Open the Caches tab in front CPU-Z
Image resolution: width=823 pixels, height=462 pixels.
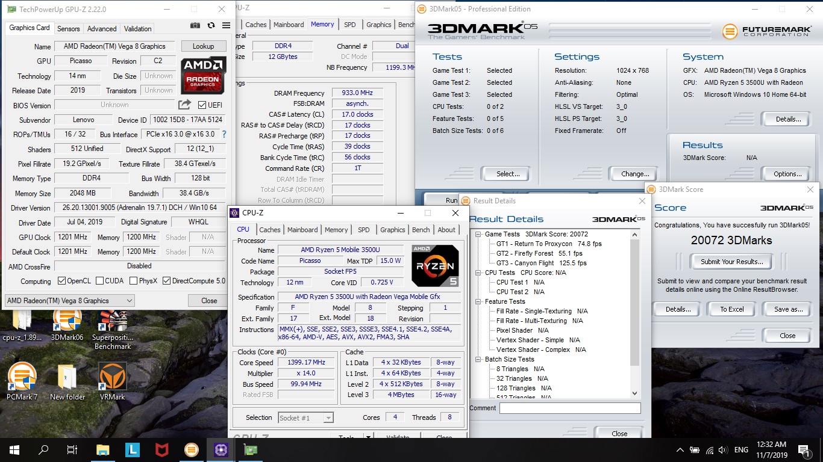pos(270,230)
